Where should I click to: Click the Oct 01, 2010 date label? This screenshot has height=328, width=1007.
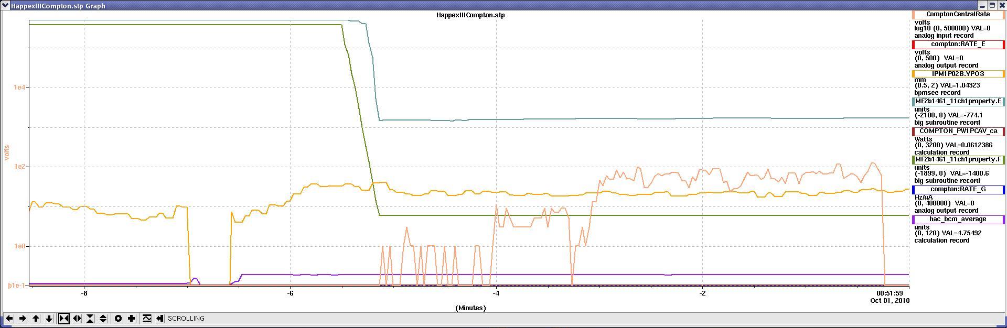click(890, 301)
